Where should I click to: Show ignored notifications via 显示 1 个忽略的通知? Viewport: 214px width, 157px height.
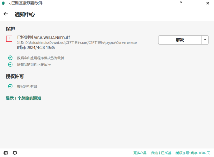tap(24, 98)
